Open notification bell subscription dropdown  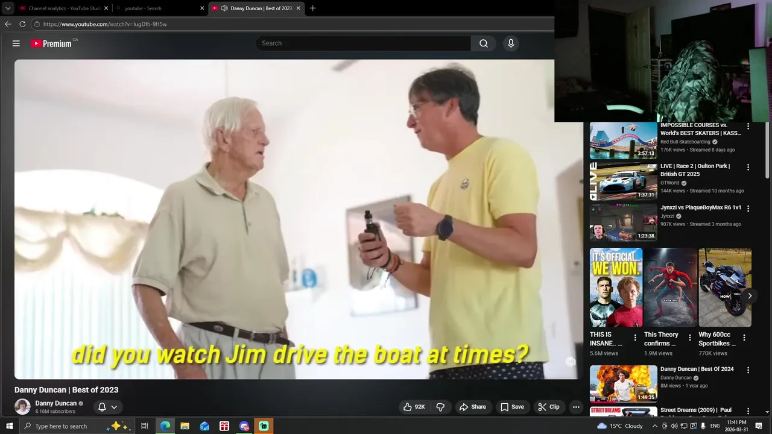(x=107, y=407)
